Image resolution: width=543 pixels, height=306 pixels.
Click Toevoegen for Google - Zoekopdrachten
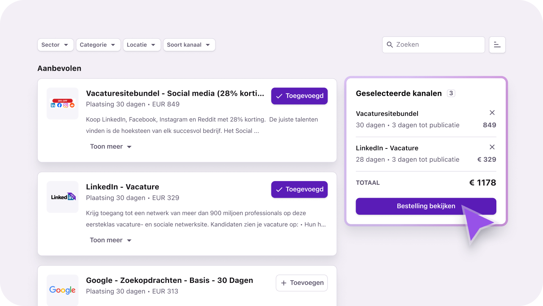[301, 283]
